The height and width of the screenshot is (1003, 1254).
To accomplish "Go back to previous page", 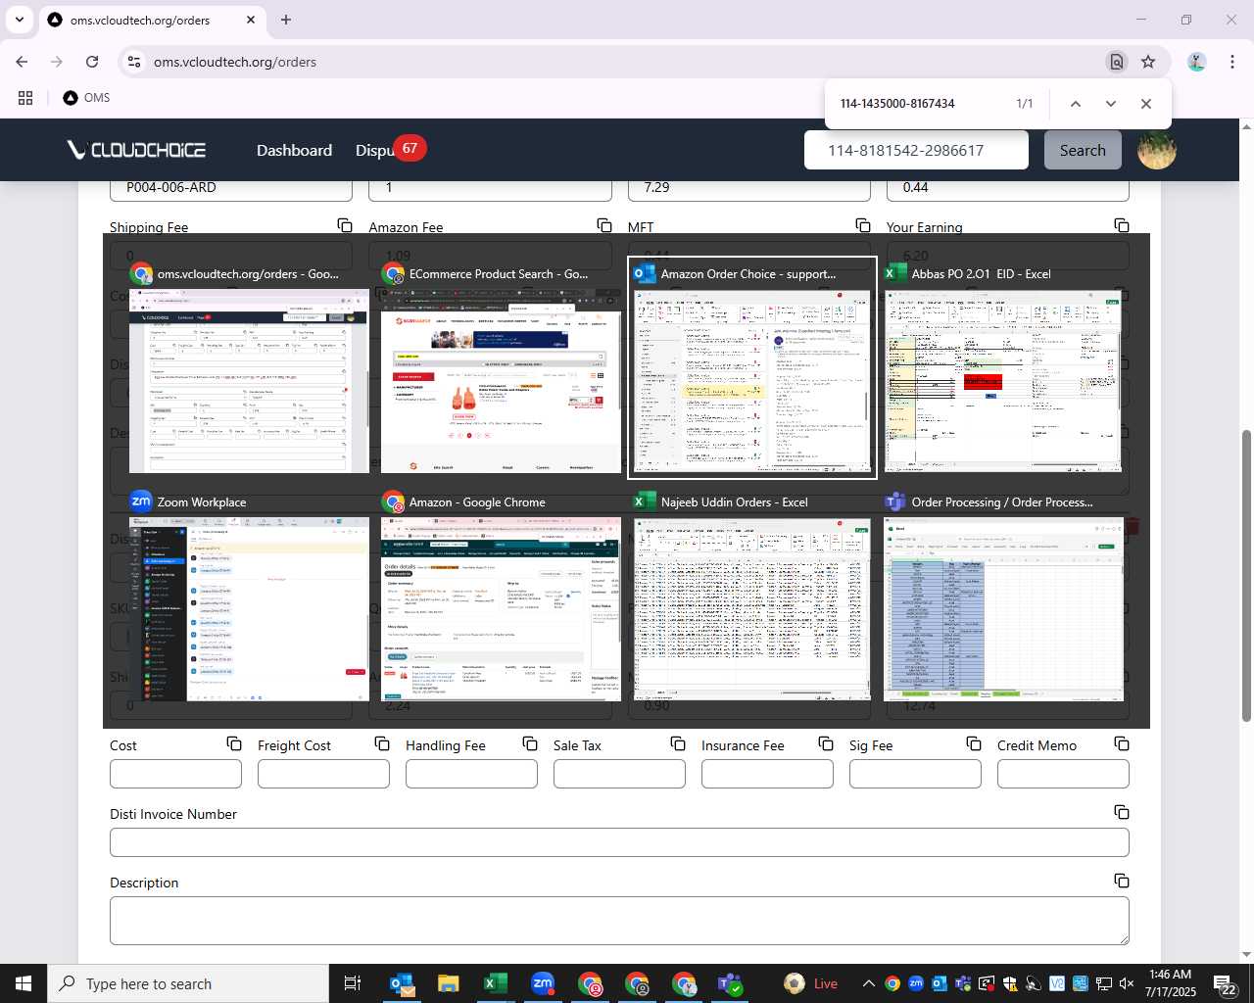I will point(22,62).
